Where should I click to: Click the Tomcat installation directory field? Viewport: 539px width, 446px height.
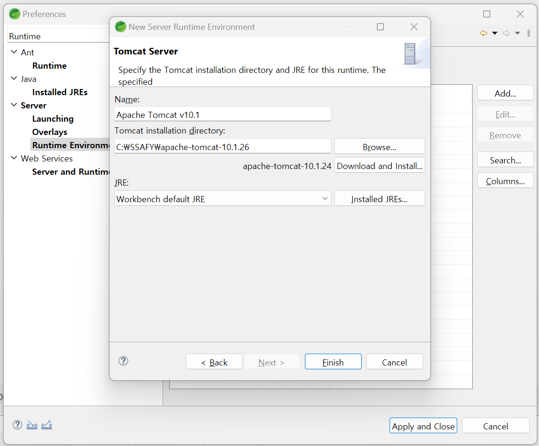(x=223, y=147)
